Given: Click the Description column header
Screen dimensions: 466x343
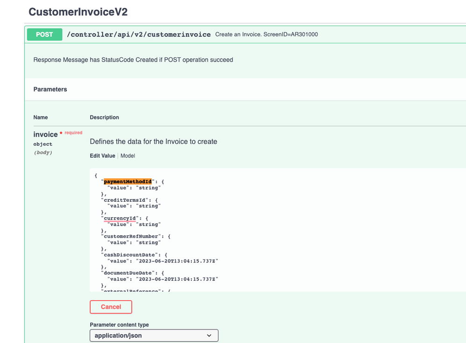Looking at the screenshot, I should (x=104, y=117).
